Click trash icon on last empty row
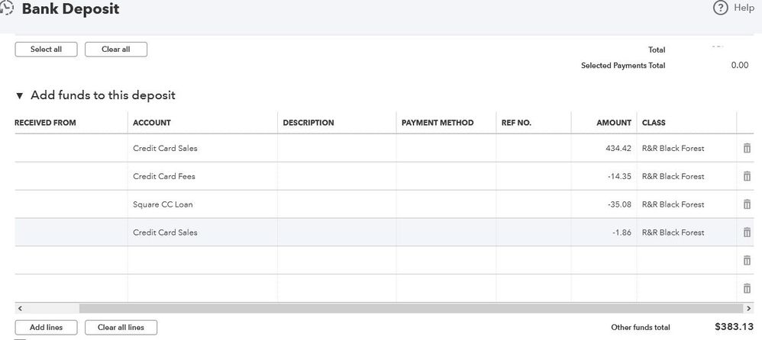Image resolution: width=762 pixels, height=340 pixels. coord(747,288)
